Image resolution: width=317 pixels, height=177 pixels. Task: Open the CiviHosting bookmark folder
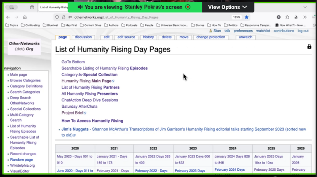click(31, 25)
